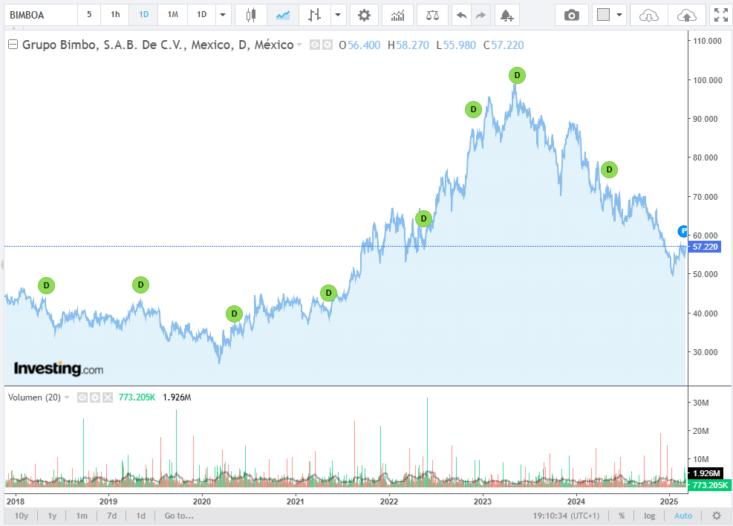Click the Grupo Bimbo series title
This screenshot has width=733, height=526.
pyautogui.click(x=157, y=45)
